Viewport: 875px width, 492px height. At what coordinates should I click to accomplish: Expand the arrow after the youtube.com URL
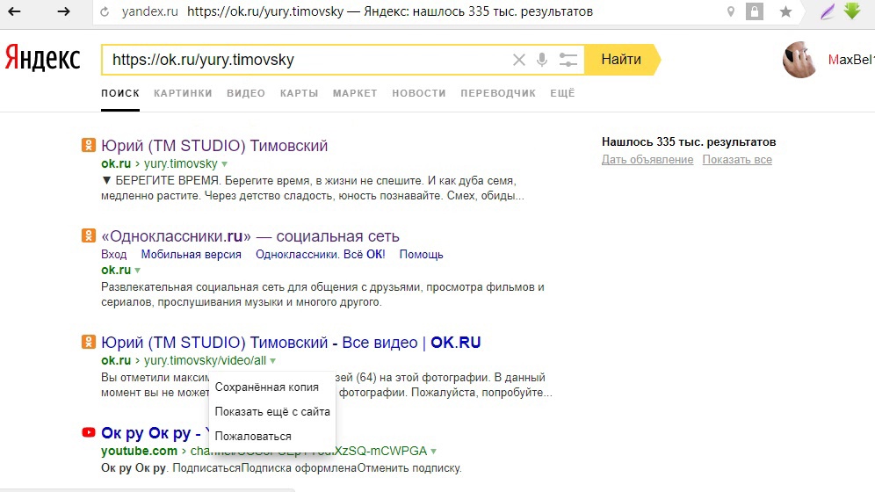pos(434,452)
